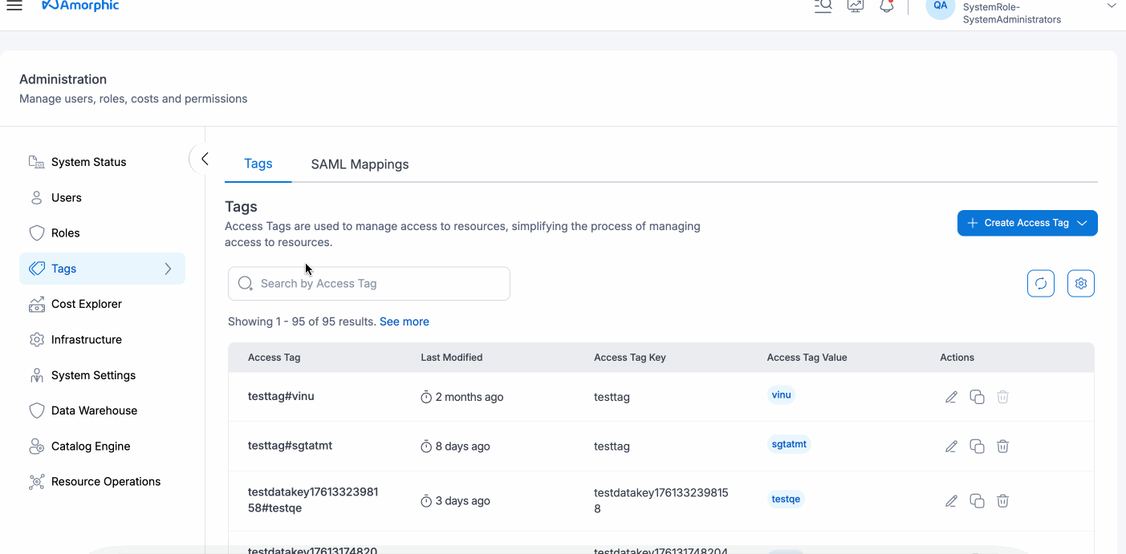Image resolution: width=1126 pixels, height=554 pixels.
Task: Select the sgtatmt tag value chip
Action: point(789,443)
